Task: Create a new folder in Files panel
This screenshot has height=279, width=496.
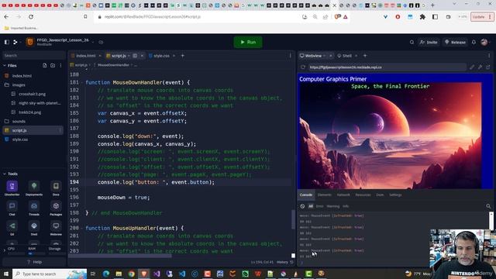Action: coord(53,65)
